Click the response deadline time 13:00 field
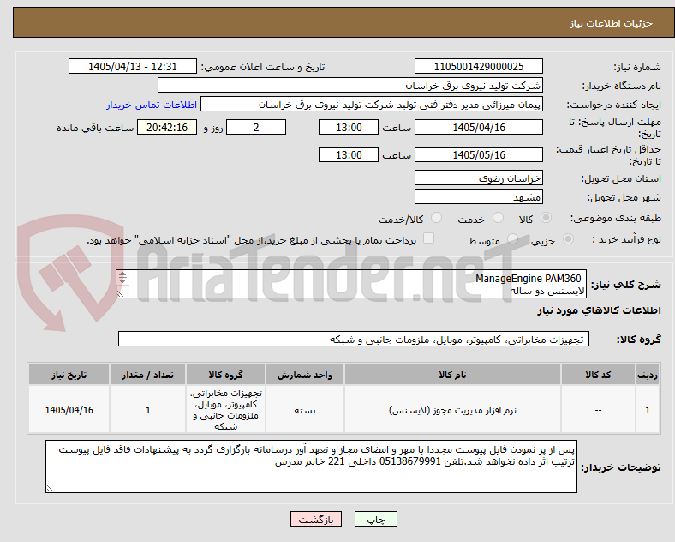This screenshot has height=542, width=675. [349, 127]
